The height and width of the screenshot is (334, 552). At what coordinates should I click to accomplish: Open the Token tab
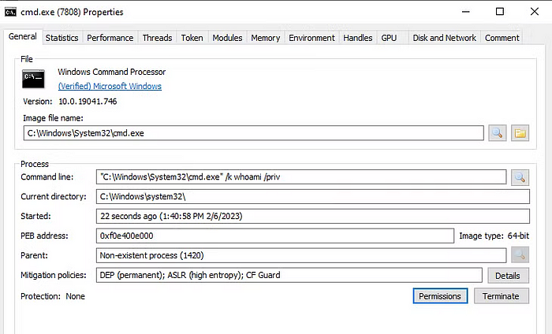click(x=192, y=38)
